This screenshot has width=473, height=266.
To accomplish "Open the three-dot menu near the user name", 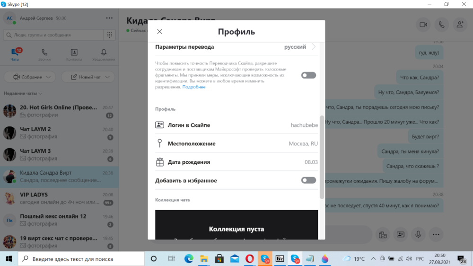I will coord(109,18).
